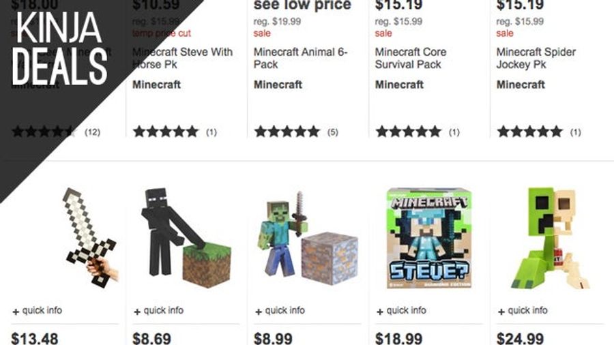Viewport: 614px width, 345px height.
Task: Open Minecraft Core Survival Pack link
Action: (x=411, y=58)
